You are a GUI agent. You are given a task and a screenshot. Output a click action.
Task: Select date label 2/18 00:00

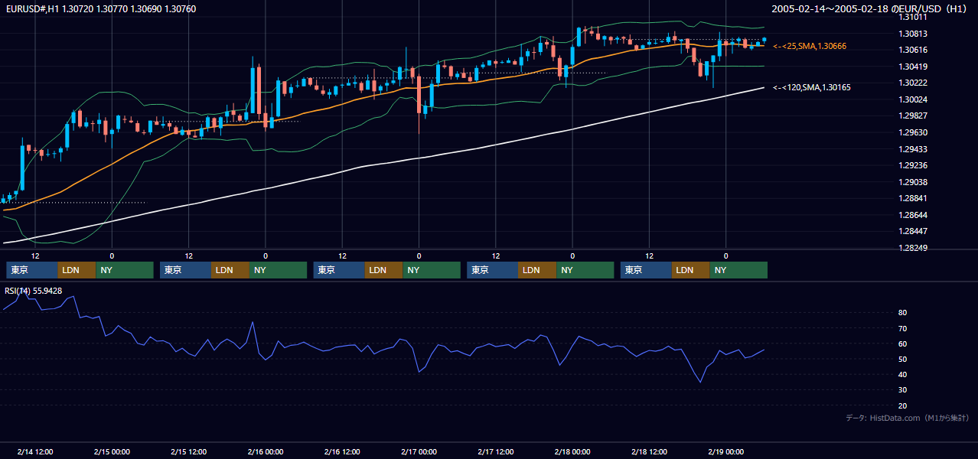[572, 452]
